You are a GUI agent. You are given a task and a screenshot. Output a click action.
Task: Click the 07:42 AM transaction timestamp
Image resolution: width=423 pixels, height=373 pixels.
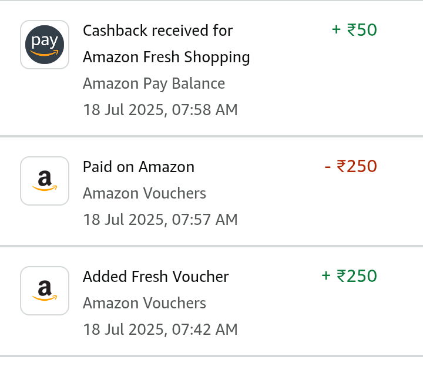[160, 330]
